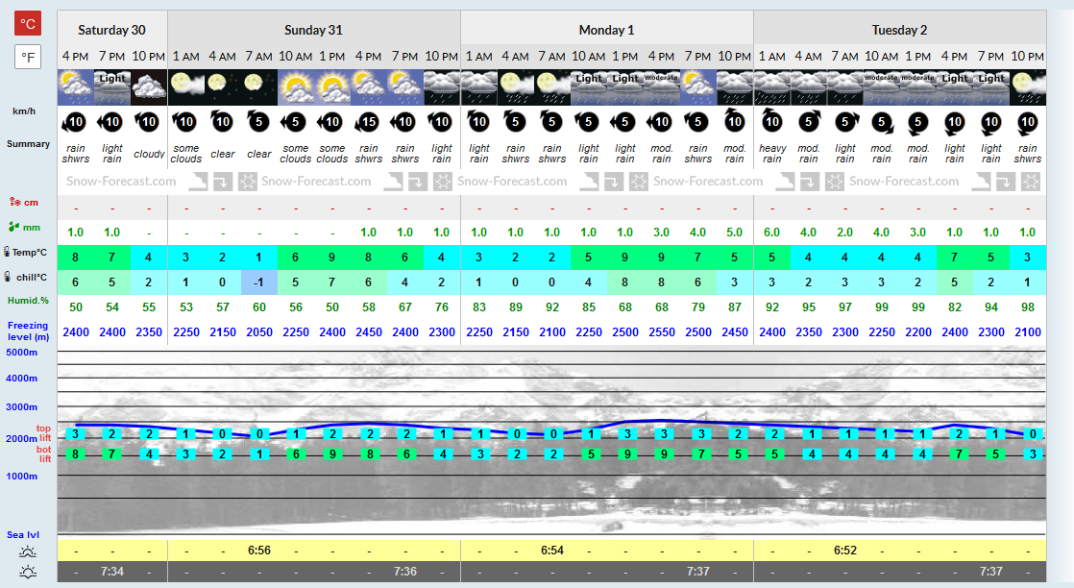This screenshot has height=588, width=1074.
Task: Click the chill°C thermometer row label
Action: 25,277
